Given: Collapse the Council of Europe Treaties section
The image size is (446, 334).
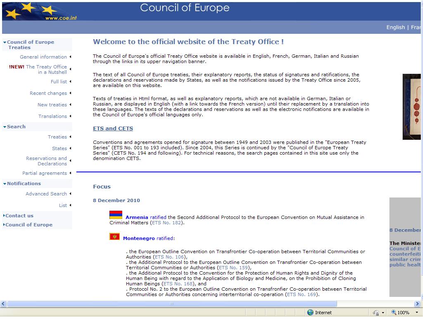Looking at the screenshot, I should [x=5, y=42].
